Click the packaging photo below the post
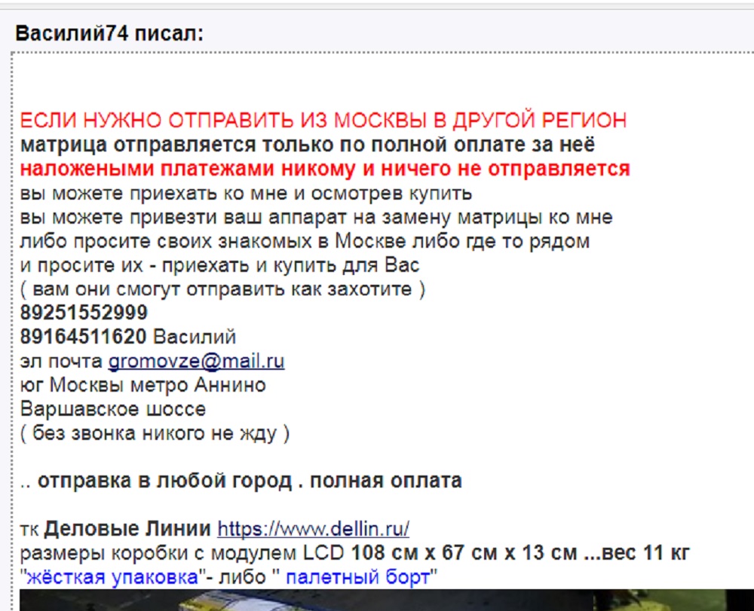Viewport: 754px width, 611px height. tap(377, 600)
